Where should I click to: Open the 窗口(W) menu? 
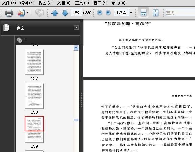click(100, 3)
